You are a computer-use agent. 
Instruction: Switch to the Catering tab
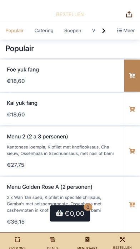[44, 30]
